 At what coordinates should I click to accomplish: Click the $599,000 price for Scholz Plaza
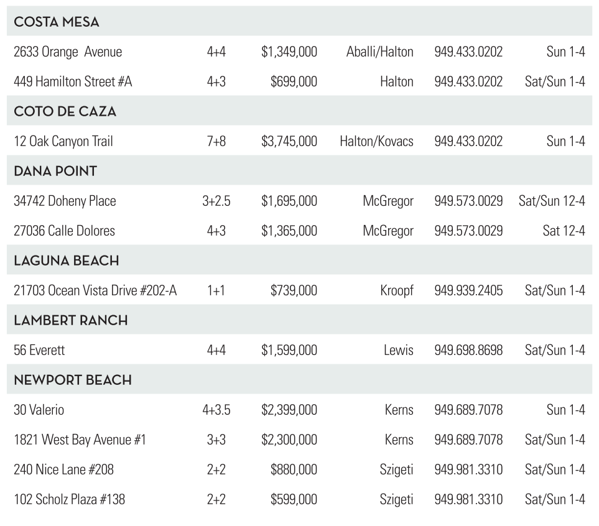click(294, 500)
